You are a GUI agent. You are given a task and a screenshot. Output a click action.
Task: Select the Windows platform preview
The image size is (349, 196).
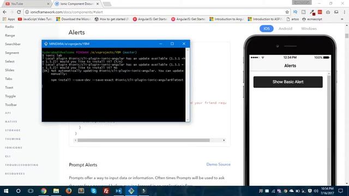click(x=309, y=28)
